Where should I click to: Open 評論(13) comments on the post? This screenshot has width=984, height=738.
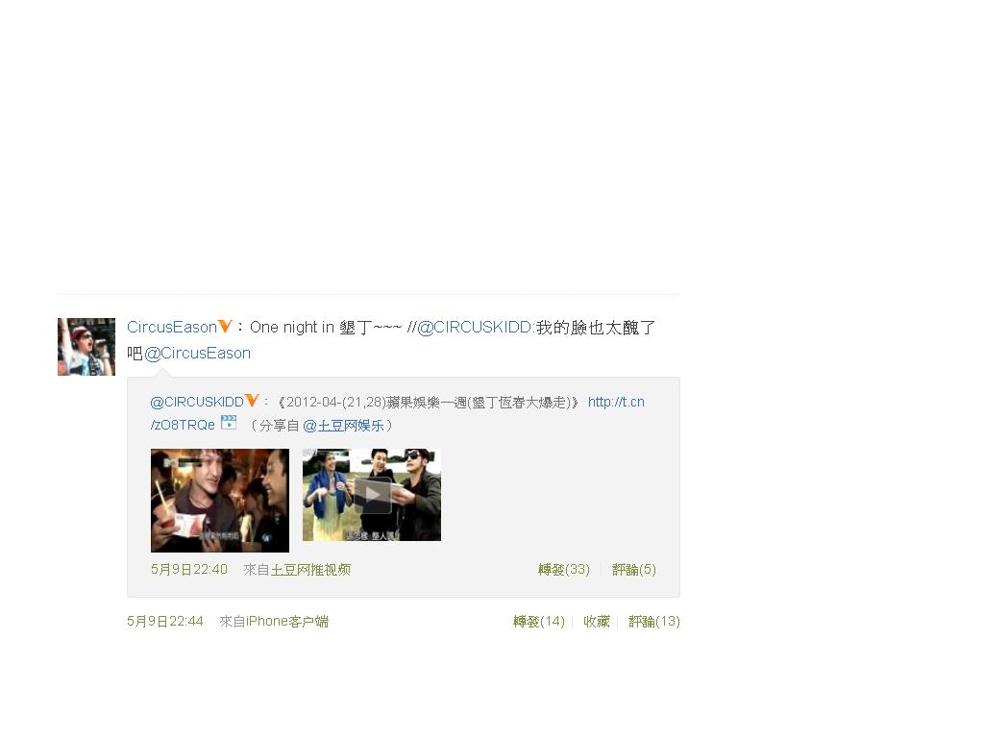point(653,622)
